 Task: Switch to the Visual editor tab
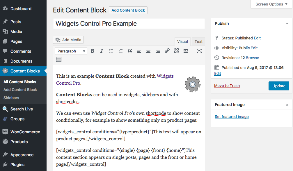click(x=182, y=41)
